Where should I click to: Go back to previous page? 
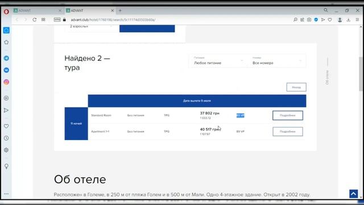[x=17, y=20]
